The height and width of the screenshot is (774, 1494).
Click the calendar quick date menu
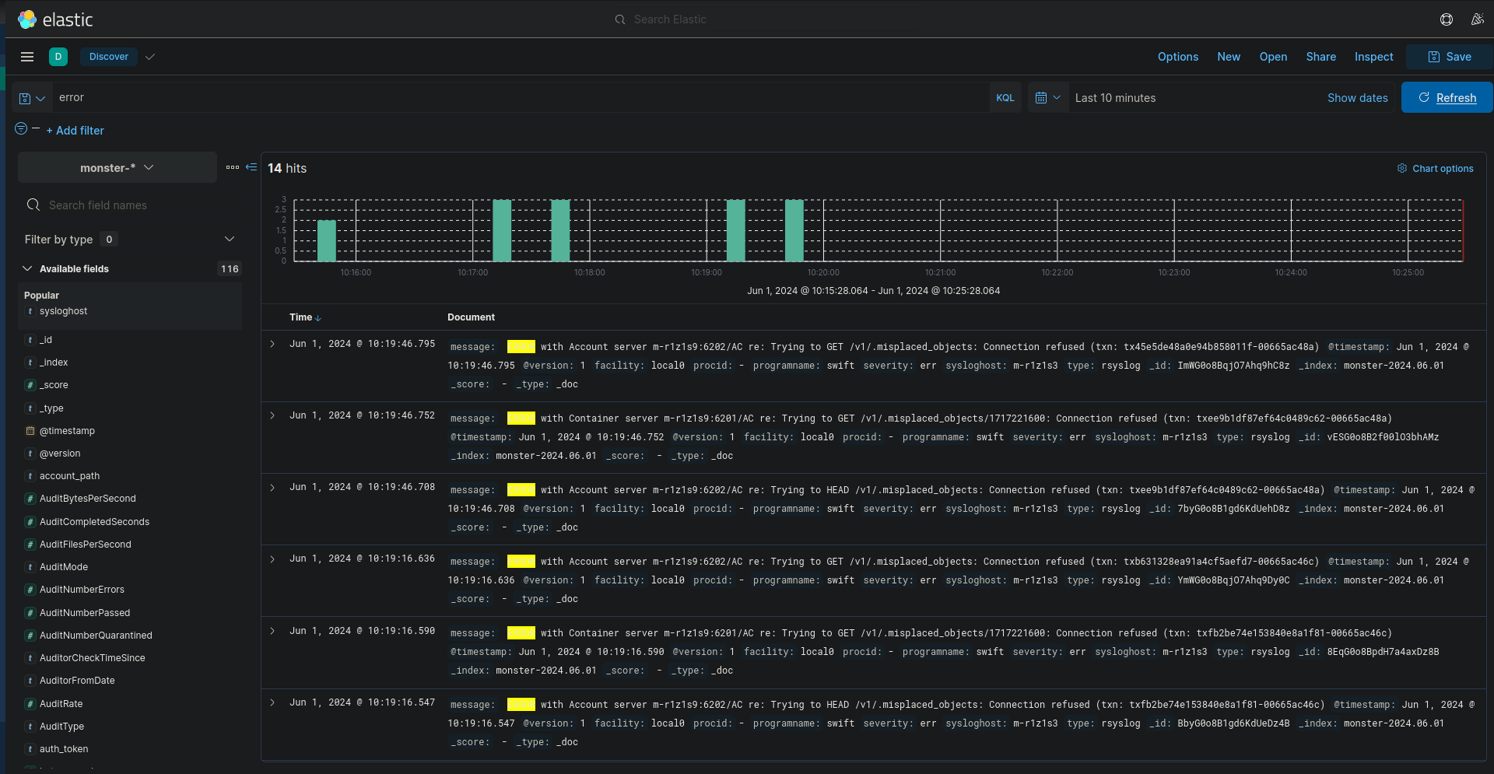coord(1047,98)
